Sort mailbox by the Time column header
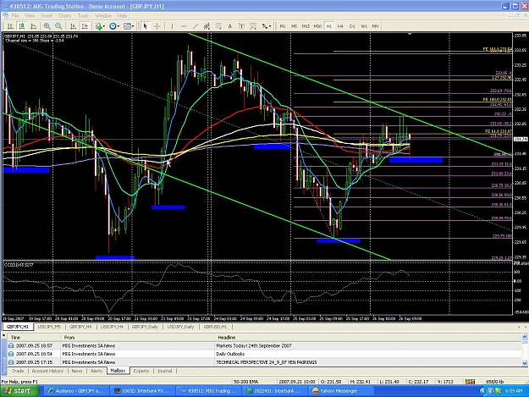Image resolution: width=529 pixels, height=397 pixels. coord(34,337)
